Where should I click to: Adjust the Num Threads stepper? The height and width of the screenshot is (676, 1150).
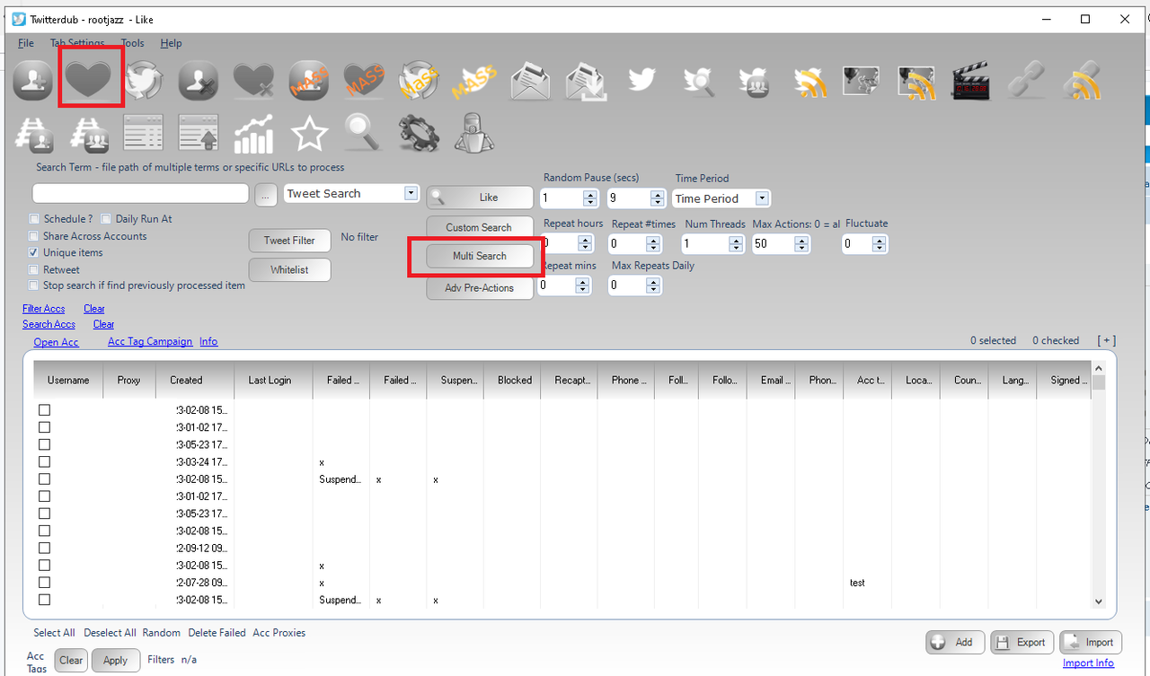[737, 243]
